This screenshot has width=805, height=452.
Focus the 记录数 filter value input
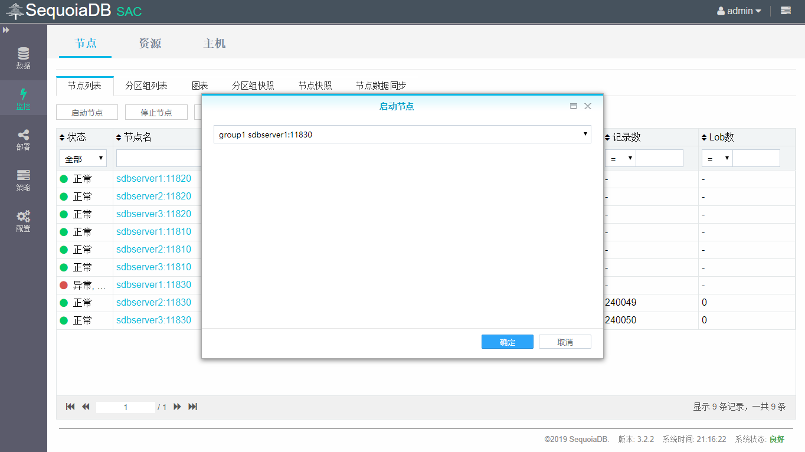pyautogui.click(x=660, y=158)
